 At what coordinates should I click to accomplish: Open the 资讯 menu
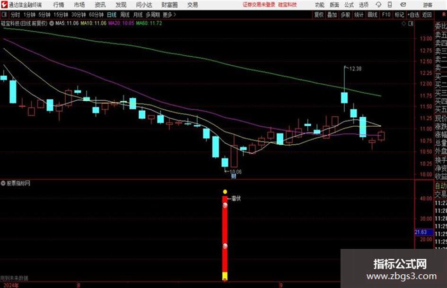point(100,5)
